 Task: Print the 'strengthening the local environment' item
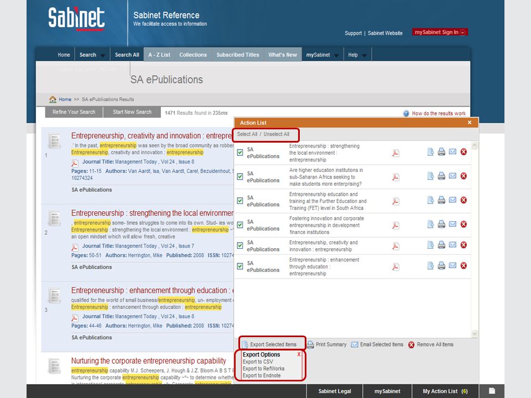point(441,151)
